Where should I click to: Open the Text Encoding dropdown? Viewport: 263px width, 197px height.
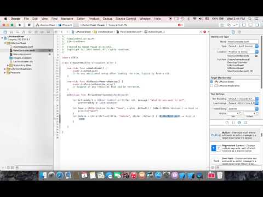click(x=243, y=99)
